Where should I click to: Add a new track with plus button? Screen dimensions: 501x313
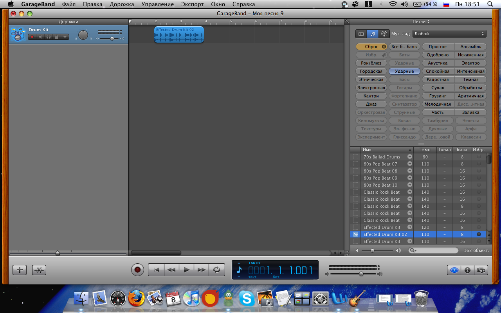coord(20,270)
